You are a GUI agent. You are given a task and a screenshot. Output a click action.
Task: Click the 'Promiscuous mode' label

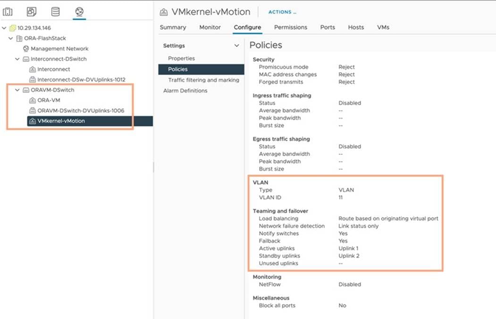[x=284, y=67]
